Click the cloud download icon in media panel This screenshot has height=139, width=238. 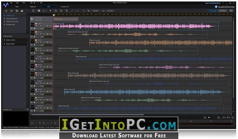click(22, 11)
